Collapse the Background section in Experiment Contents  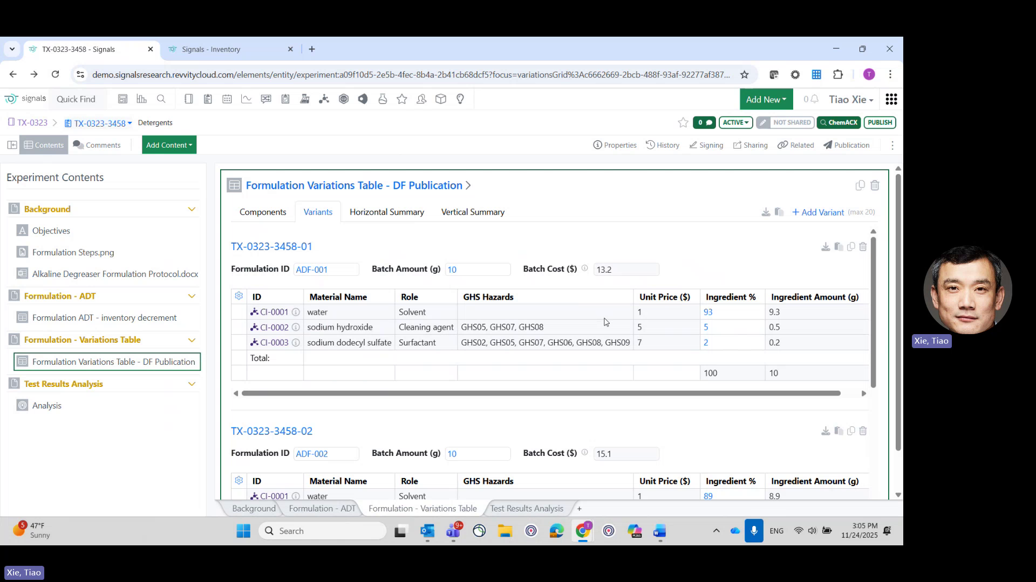(192, 209)
